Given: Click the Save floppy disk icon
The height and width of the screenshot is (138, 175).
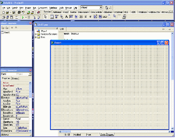Looking at the screenshot, I should point(14,12).
